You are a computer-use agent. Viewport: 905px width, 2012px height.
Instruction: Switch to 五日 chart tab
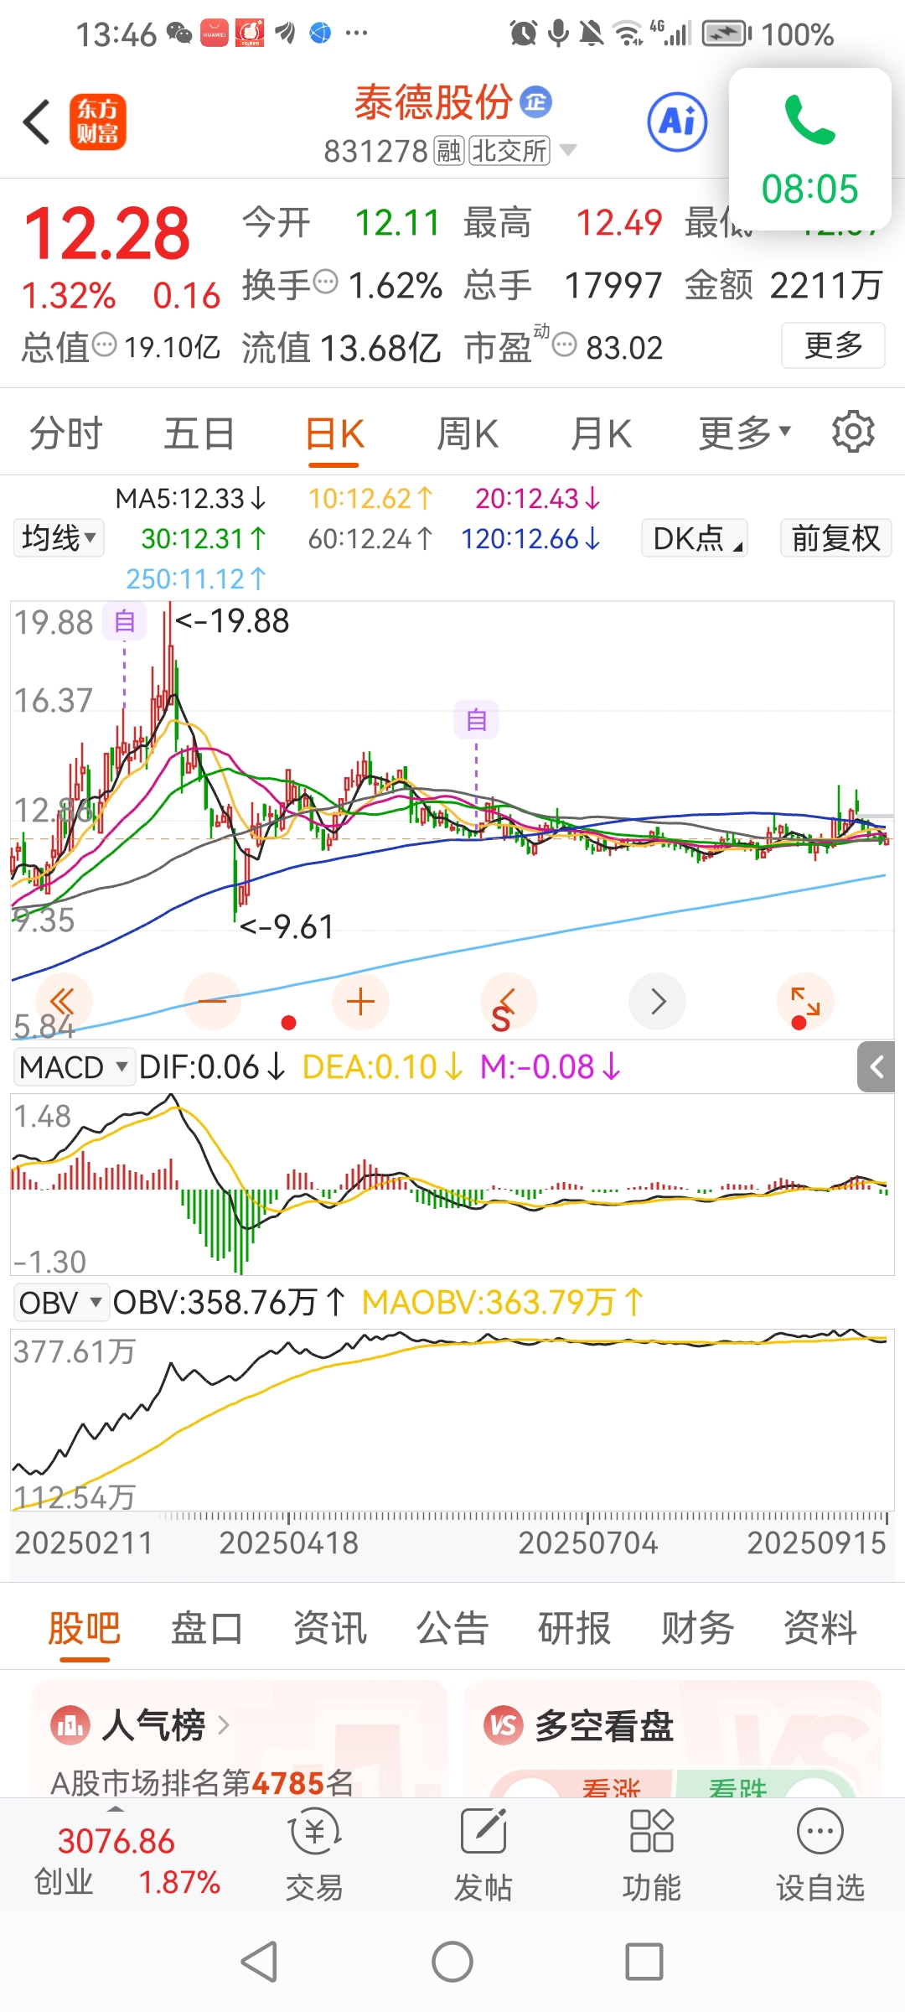[x=199, y=433]
